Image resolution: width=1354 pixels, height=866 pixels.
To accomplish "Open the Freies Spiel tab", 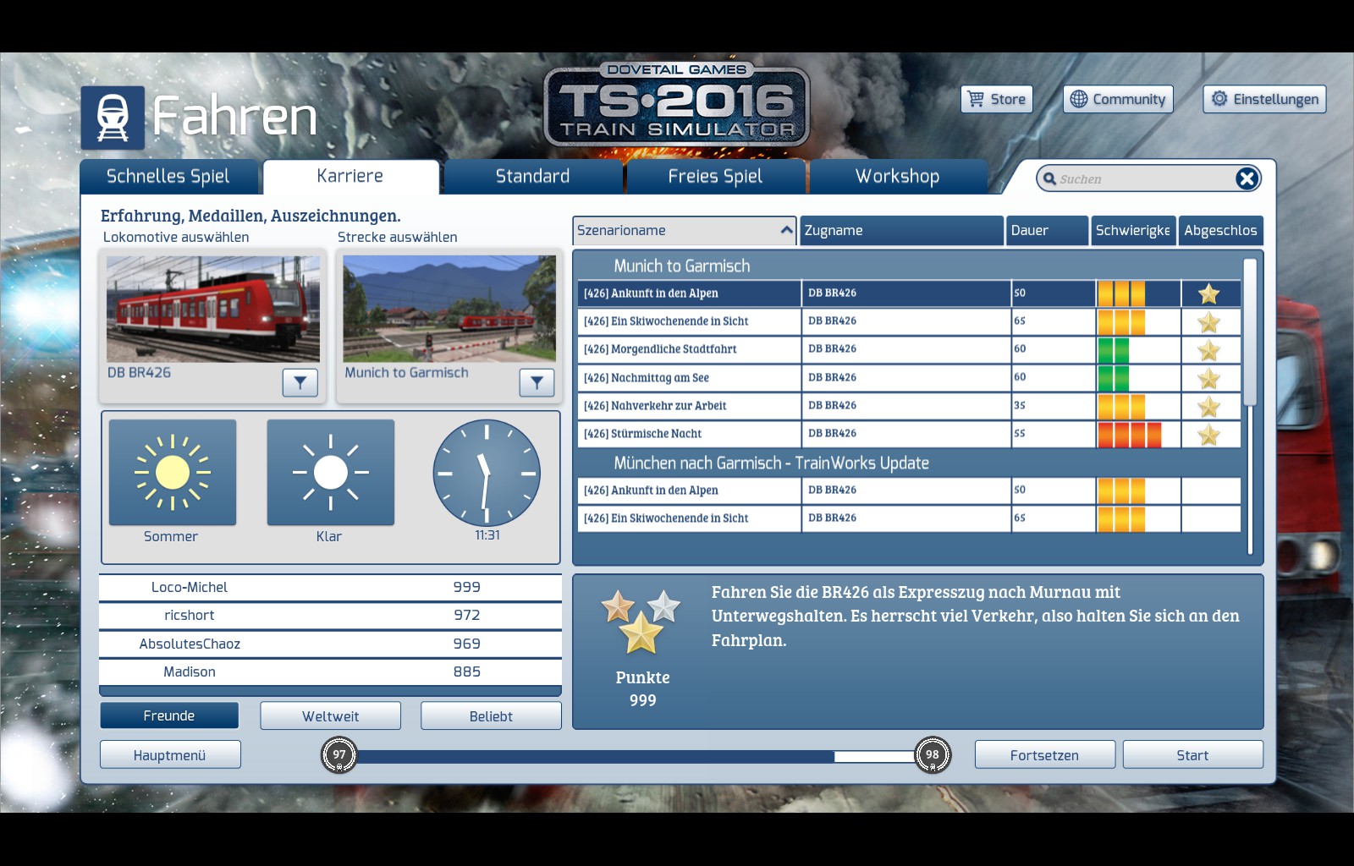I will click(x=715, y=176).
